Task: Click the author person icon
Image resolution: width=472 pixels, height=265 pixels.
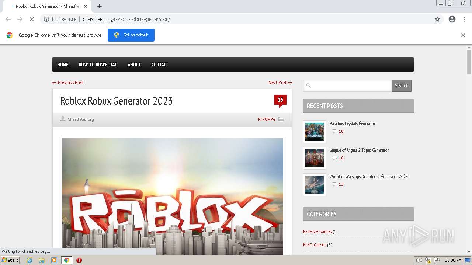Action: tap(63, 119)
